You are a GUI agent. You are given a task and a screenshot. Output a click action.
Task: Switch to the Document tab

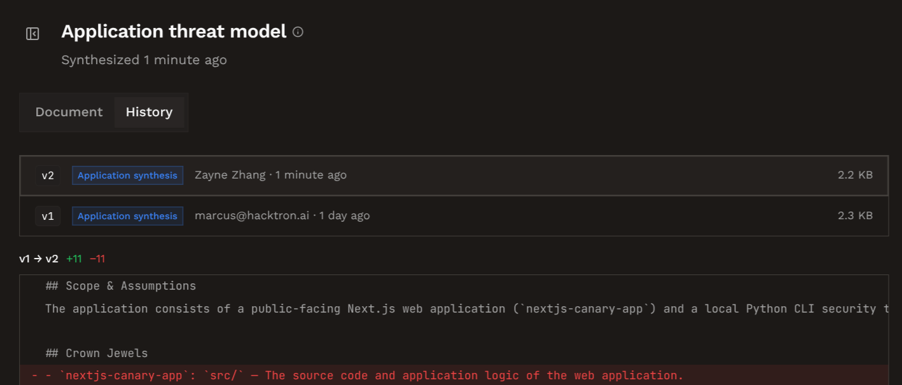(69, 112)
